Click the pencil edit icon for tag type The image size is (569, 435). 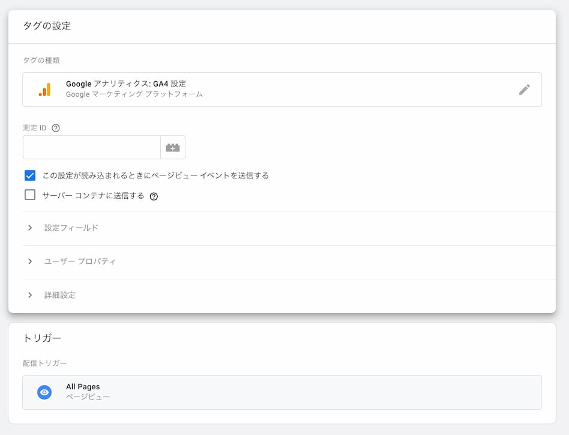tap(524, 90)
